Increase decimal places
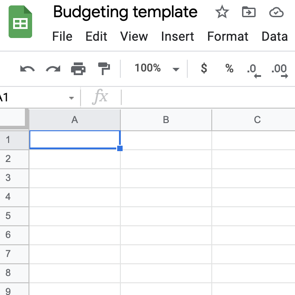The width and height of the screenshot is (295, 295). tap(279, 70)
